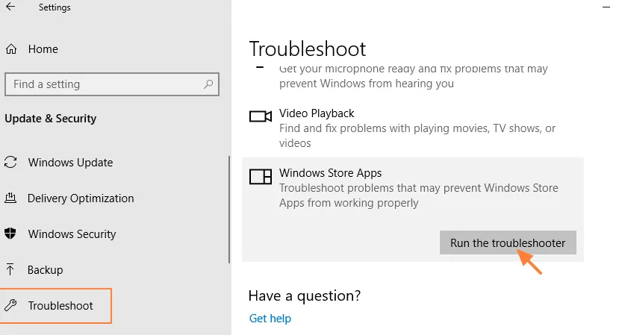
Task: Click the Windows Security shield icon
Action: tap(10, 234)
